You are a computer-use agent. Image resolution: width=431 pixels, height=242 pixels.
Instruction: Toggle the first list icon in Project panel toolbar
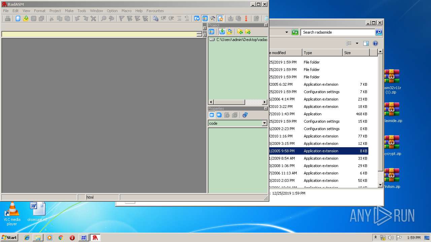pyautogui.click(x=211, y=32)
